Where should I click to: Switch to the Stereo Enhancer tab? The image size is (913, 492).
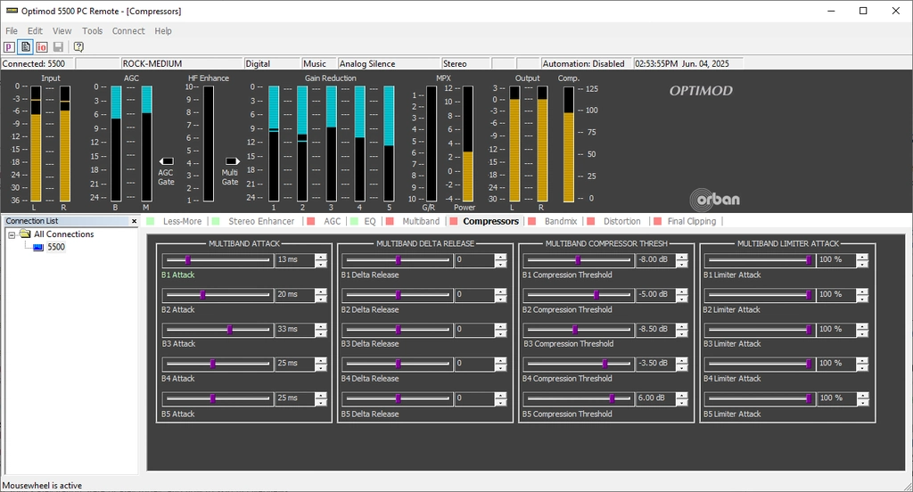[x=261, y=221]
